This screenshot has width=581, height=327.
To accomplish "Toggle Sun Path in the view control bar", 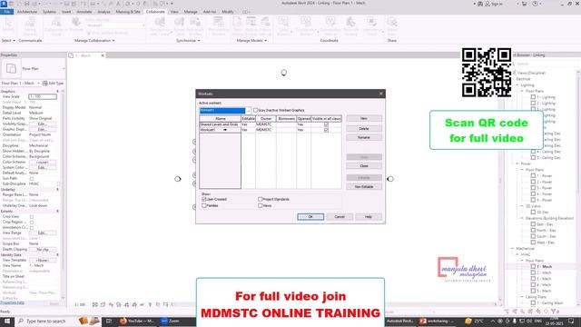I will click(111, 305).
